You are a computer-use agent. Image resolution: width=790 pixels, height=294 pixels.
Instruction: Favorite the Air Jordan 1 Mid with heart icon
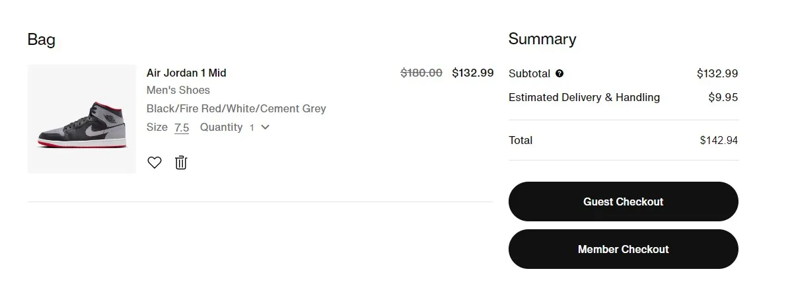pyautogui.click(x=154, y=163)
